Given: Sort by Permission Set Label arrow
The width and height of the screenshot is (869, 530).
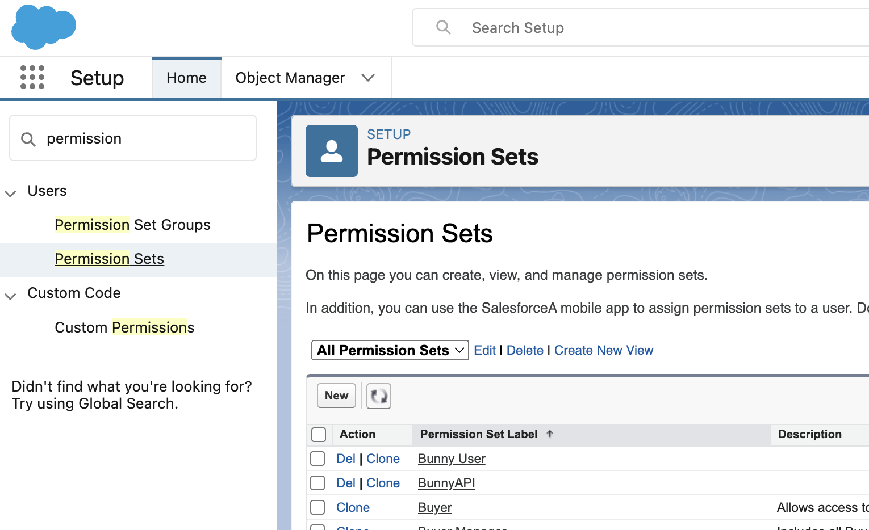Looking at the screenshot, I should 549,434.
